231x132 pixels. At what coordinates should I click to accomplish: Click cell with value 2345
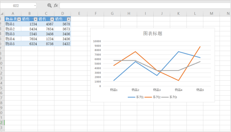pos(30,34)
